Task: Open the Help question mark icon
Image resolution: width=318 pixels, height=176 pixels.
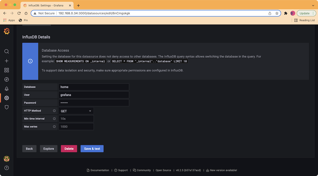Action: click(7, 168)
